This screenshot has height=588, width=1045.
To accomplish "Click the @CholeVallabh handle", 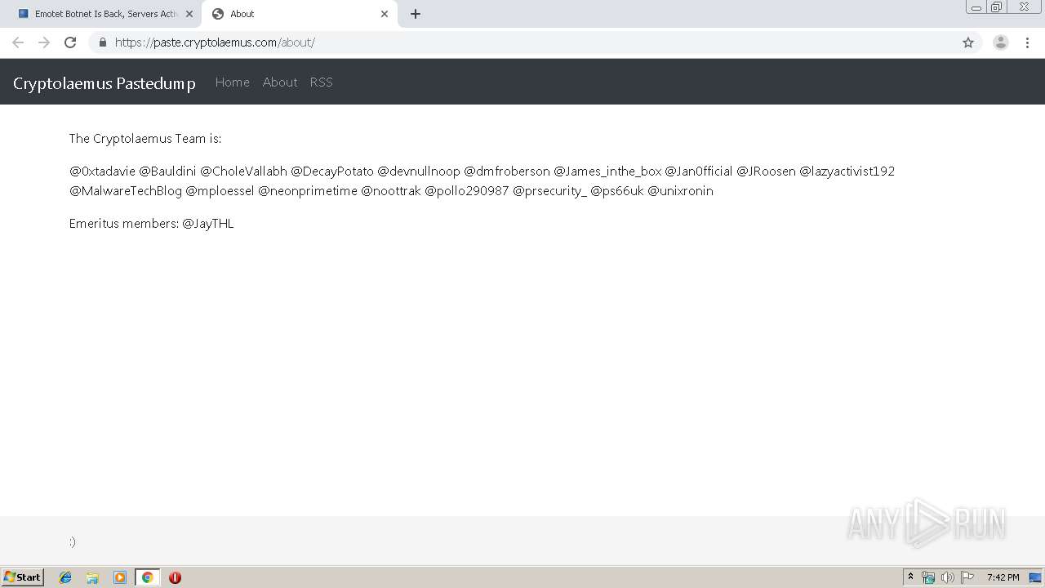I will pos(243,171).
